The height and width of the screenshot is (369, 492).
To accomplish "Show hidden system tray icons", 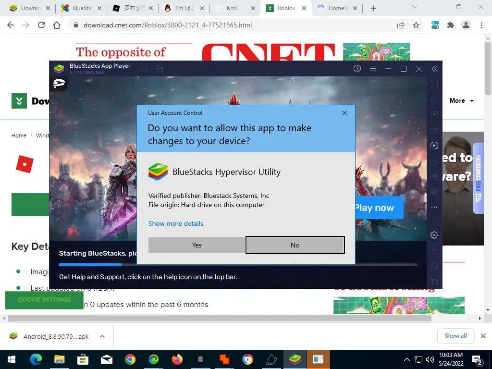I will click(406, 359).
